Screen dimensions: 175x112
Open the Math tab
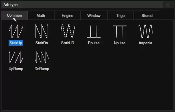pos(41,16)
